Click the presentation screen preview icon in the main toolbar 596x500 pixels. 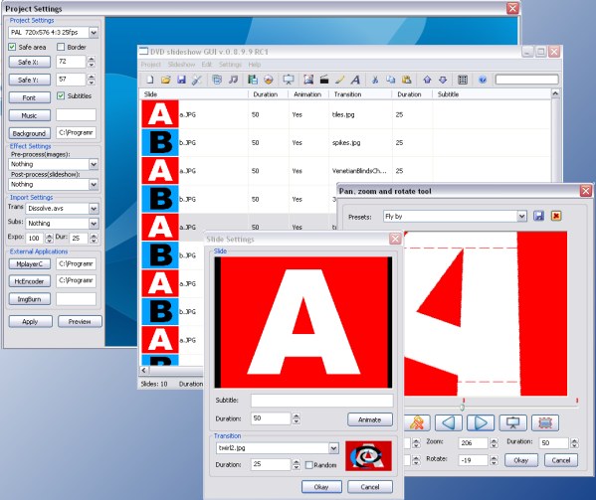(289, 80)
